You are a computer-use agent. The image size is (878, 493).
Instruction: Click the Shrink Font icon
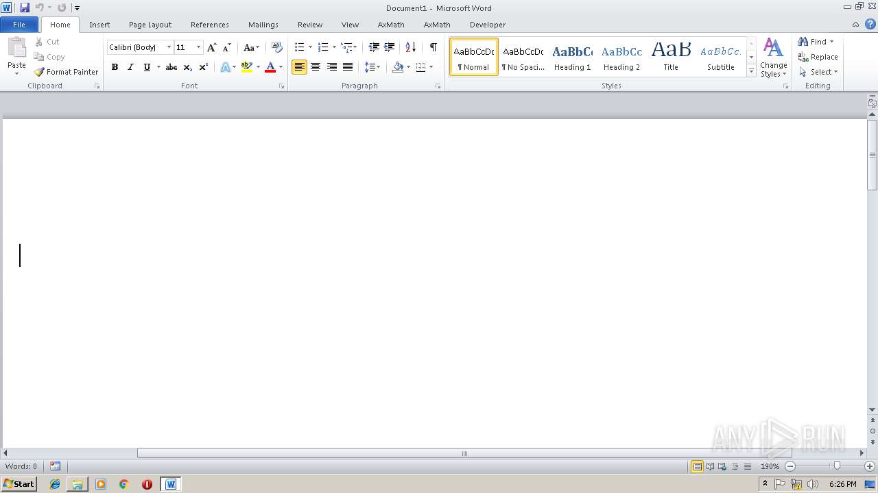tap(227, 47)
